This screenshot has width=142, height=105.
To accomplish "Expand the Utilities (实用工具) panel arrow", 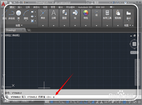I will coord(107,26).
